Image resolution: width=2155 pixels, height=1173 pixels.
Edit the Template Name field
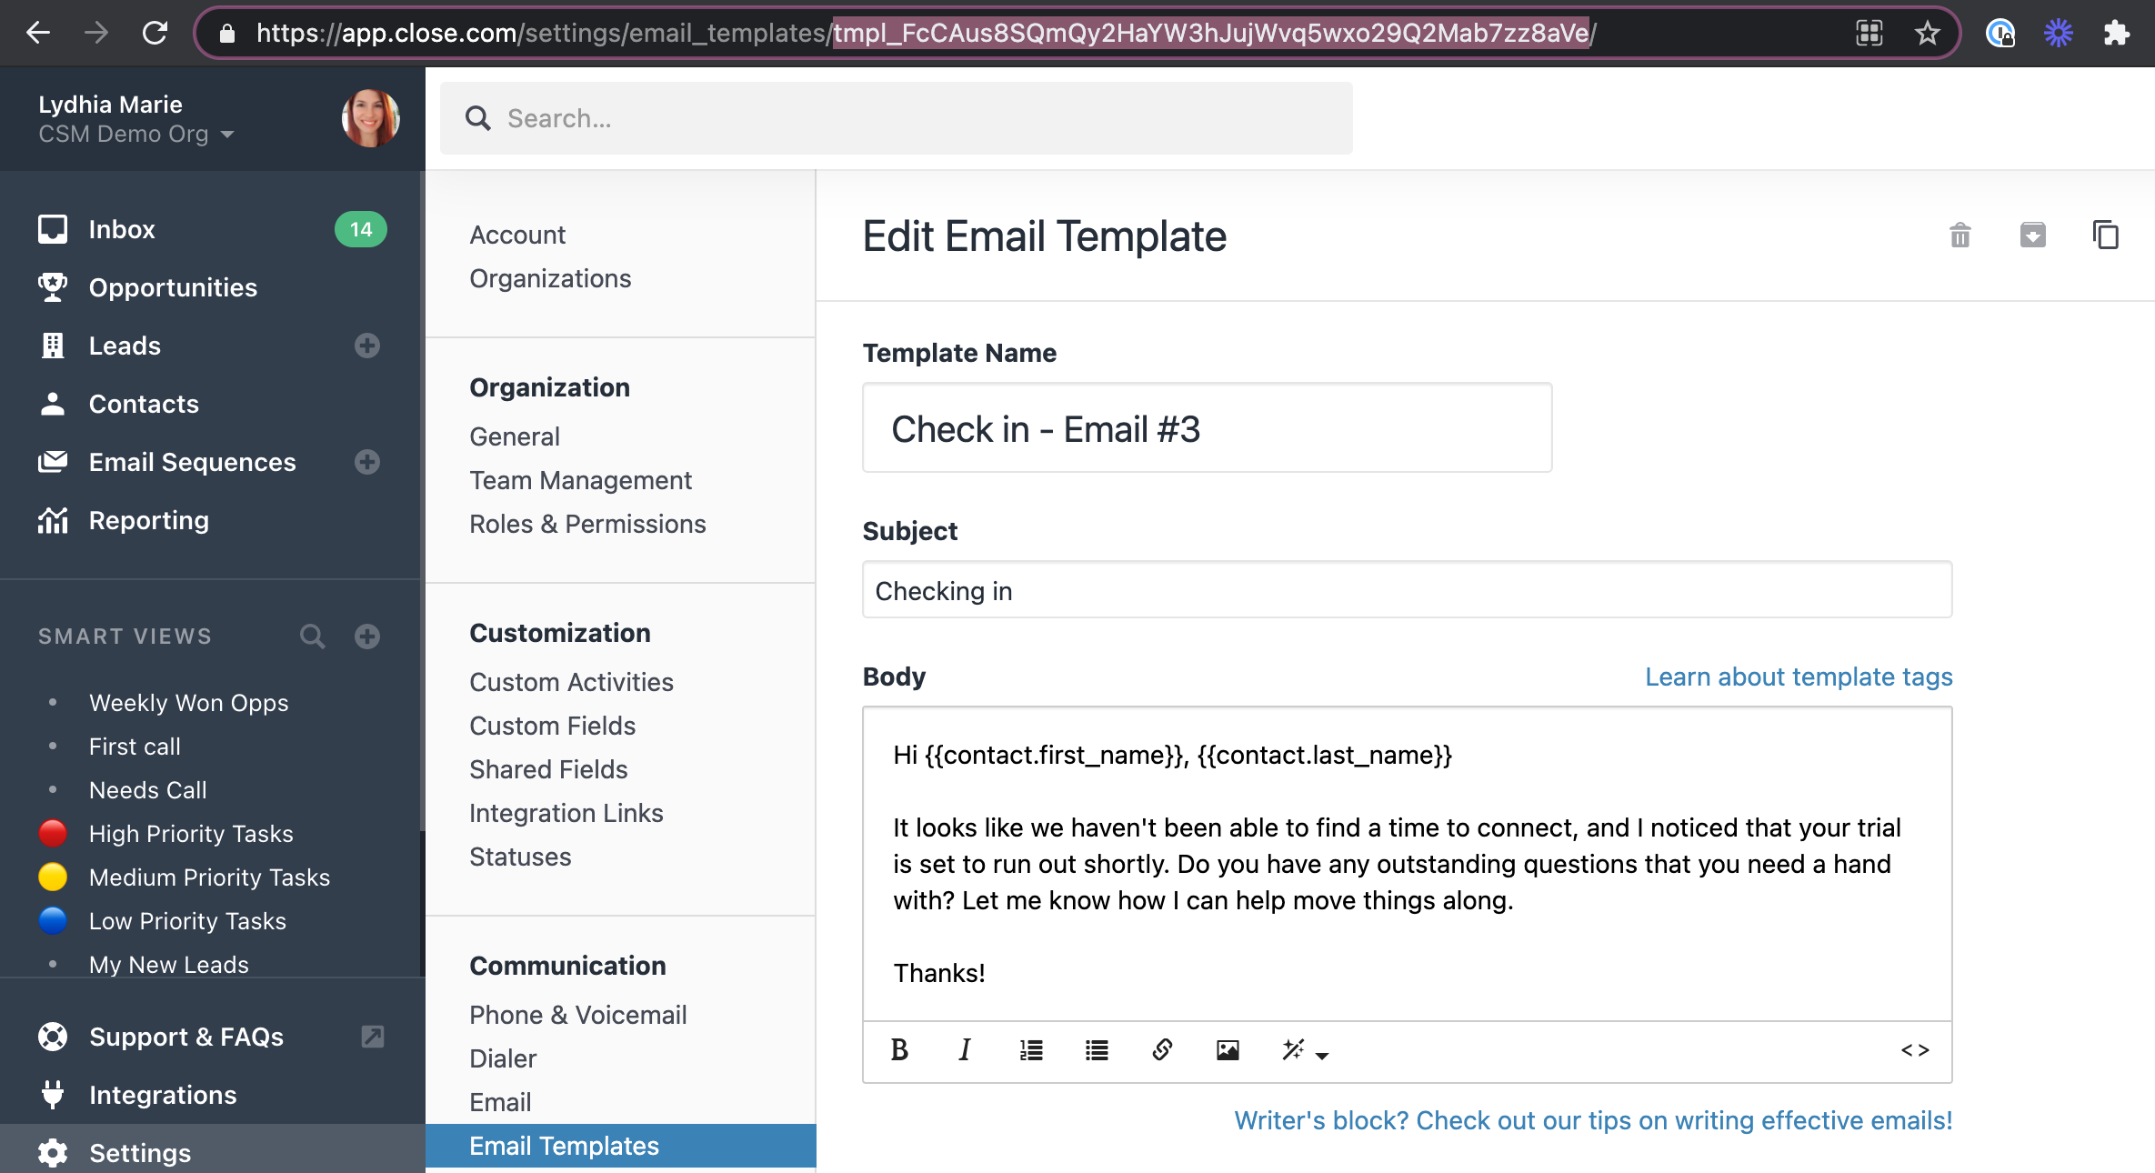1207,428
